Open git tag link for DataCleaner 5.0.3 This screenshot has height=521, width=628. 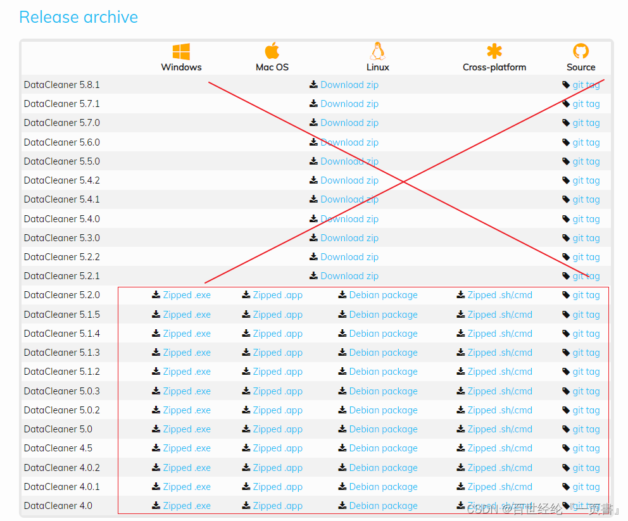pyautogui.click(x=586, y=391)
